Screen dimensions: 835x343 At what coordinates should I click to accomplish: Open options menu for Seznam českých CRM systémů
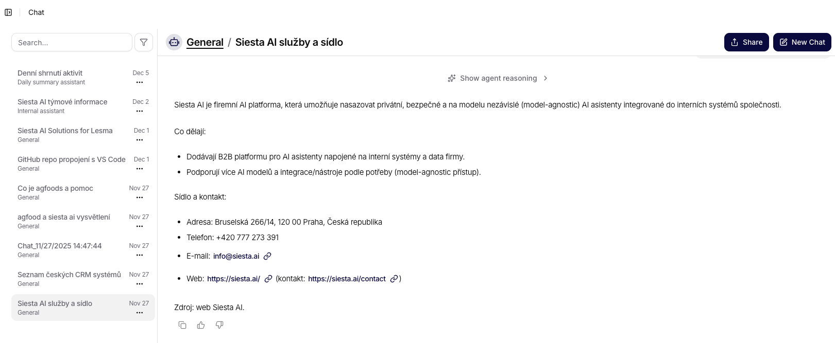pos(140,284)
